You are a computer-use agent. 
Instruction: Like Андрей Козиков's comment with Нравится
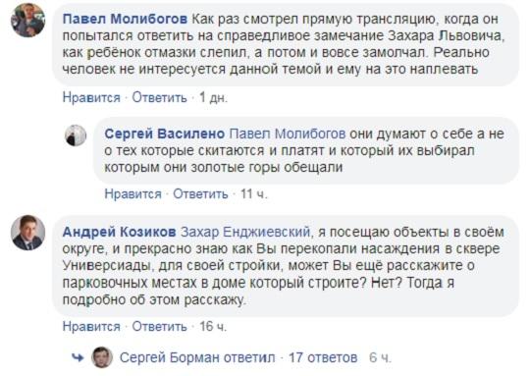pos(91,326)
